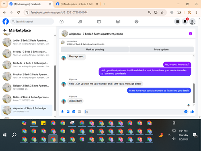Open the zoom magnifier icon in address bar
Image resolution: width=201 pixels, height=151 pixels.
(x=150, y=12)
